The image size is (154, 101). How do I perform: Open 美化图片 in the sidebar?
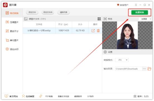coord(12,40)
